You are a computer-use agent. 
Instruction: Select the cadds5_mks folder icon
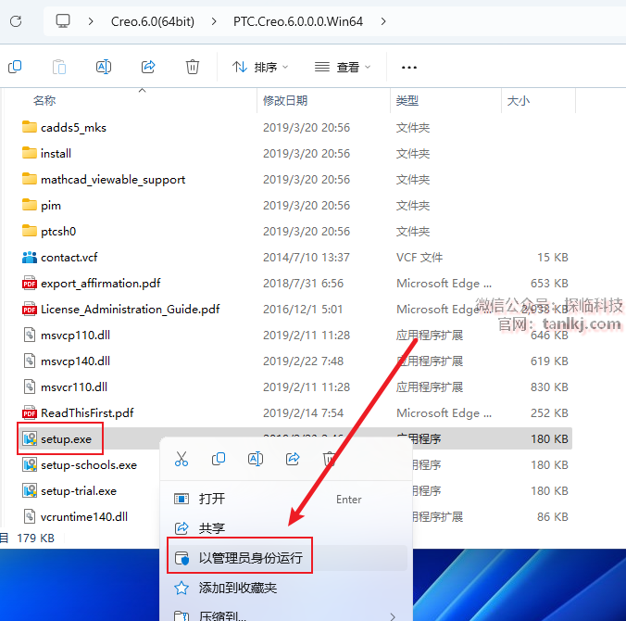point(30,127)
